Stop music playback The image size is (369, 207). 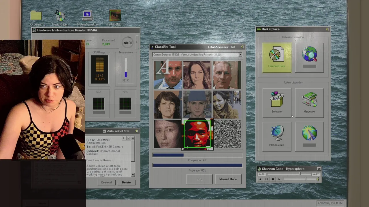(273, 179)
